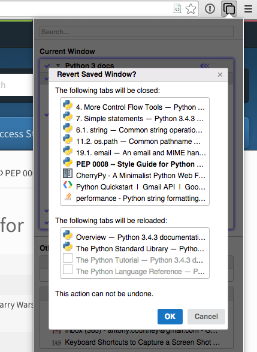Close the dialog using the X
This screenshot has width=257, height=352.
click(220, 74)
